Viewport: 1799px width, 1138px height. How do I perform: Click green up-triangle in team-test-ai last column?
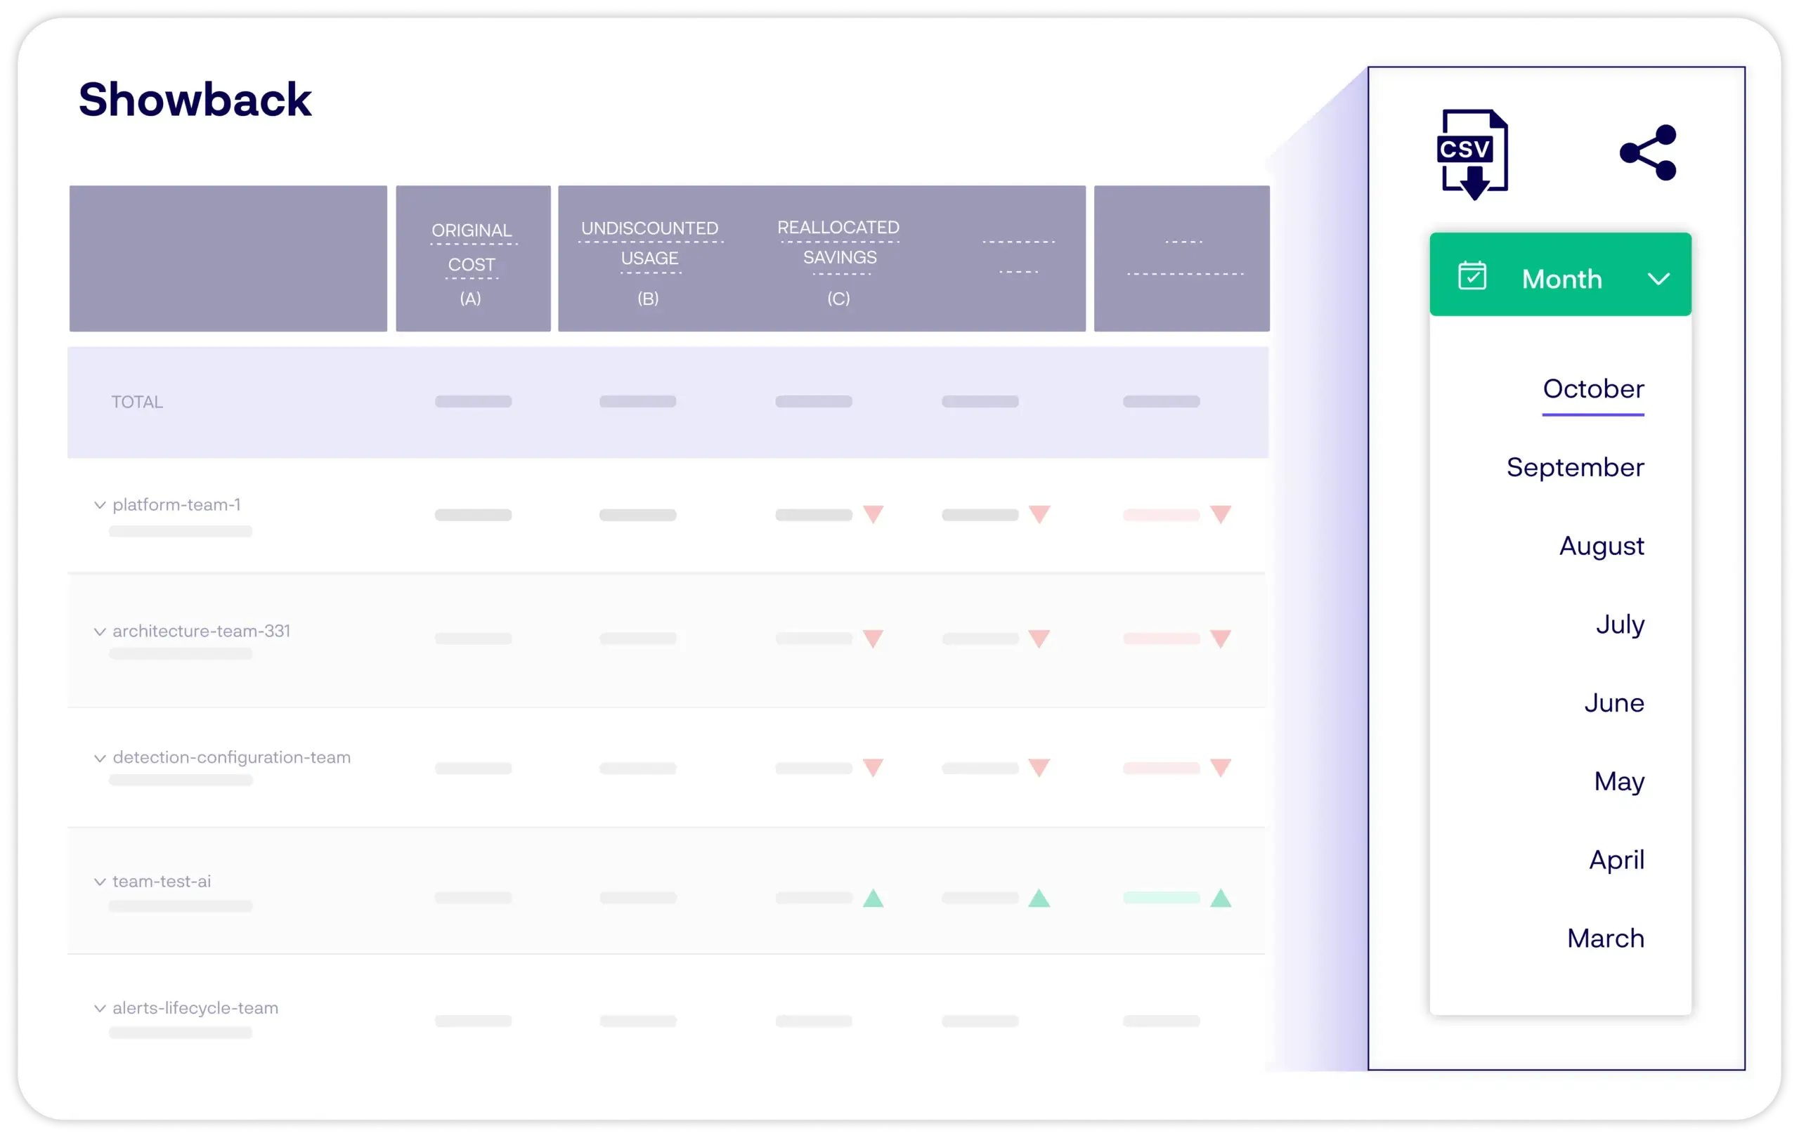tap(1220, 898)
